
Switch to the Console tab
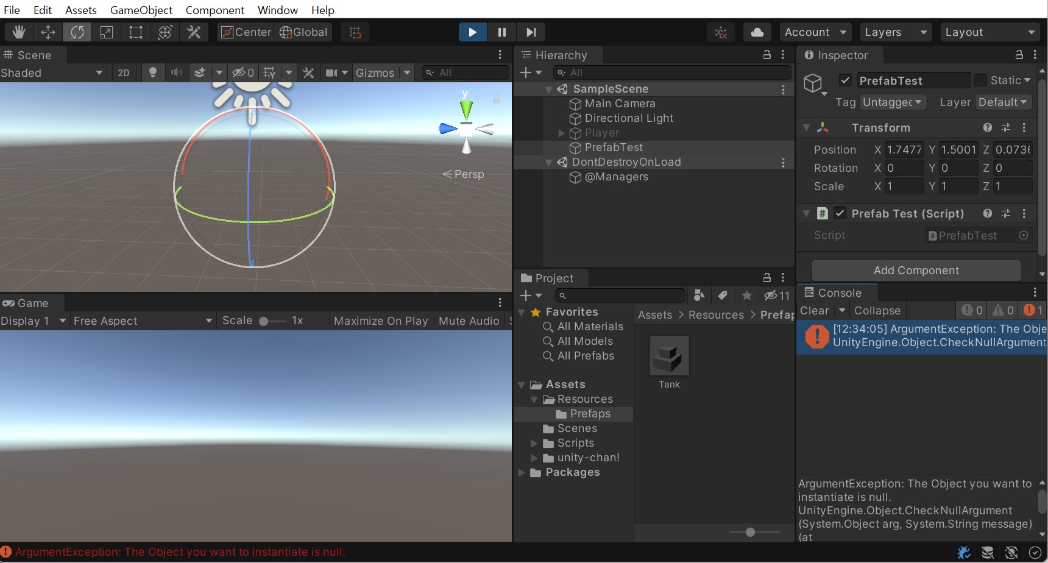pyautogui.click(x=838, y=293)
